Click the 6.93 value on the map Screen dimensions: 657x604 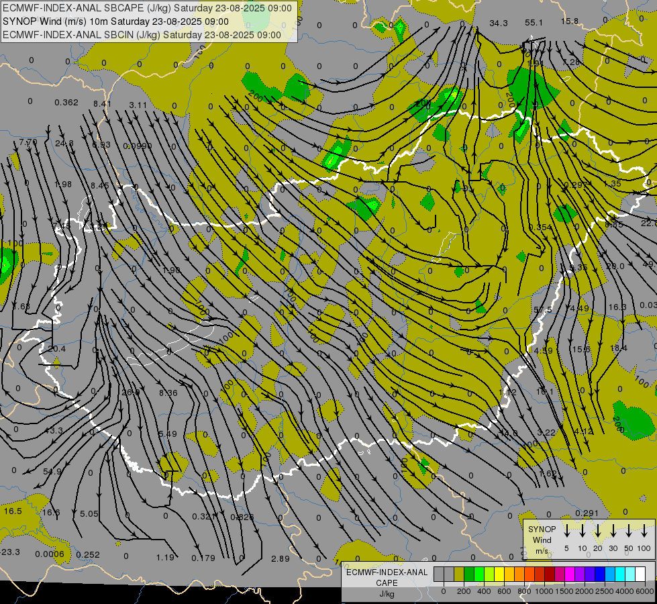tap(101, 144)
